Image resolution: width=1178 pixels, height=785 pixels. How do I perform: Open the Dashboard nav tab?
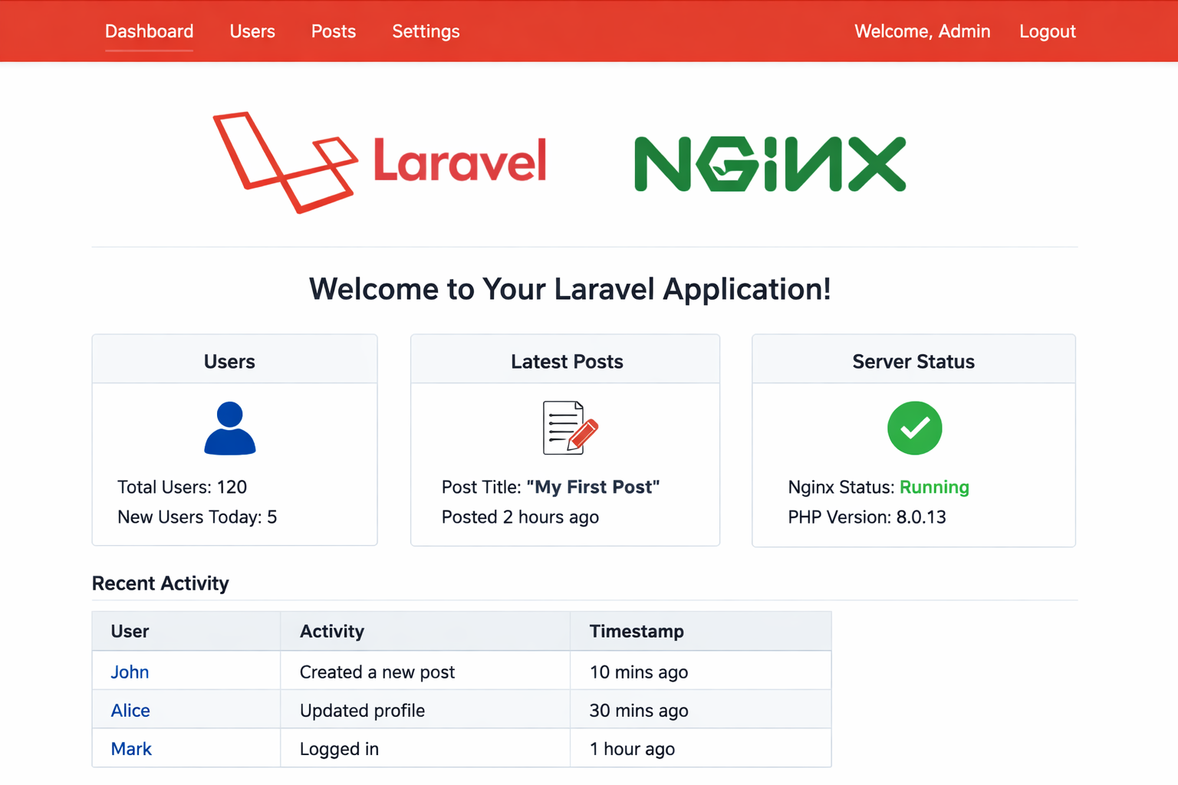point(149,31)
